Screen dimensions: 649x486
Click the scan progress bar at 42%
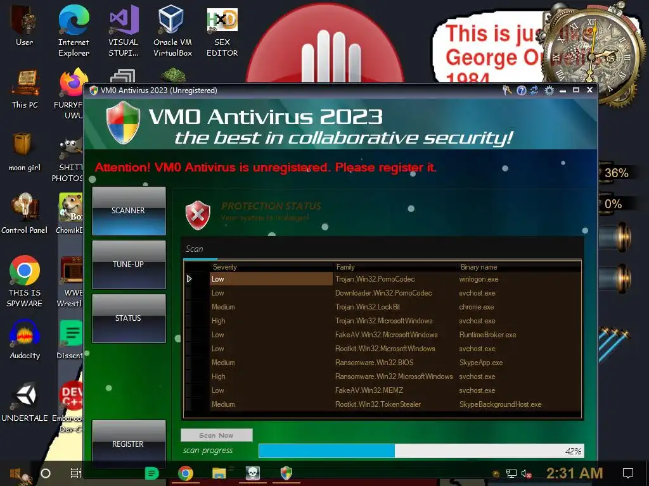tap(421, 451)
